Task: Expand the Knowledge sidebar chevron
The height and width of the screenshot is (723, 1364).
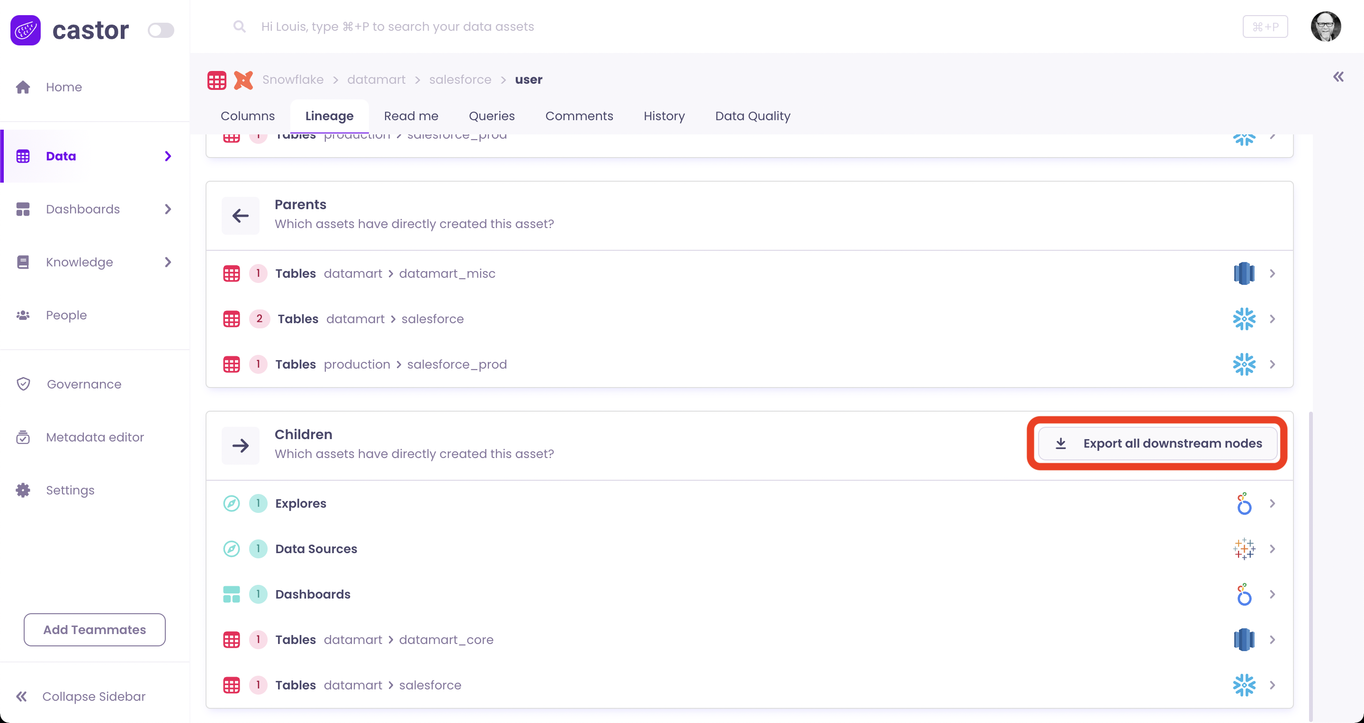Action: click(168, 262)
